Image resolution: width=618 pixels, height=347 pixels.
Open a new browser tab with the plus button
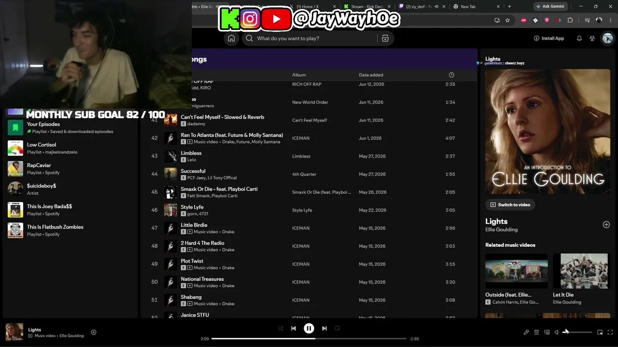(x=509, y=6)
